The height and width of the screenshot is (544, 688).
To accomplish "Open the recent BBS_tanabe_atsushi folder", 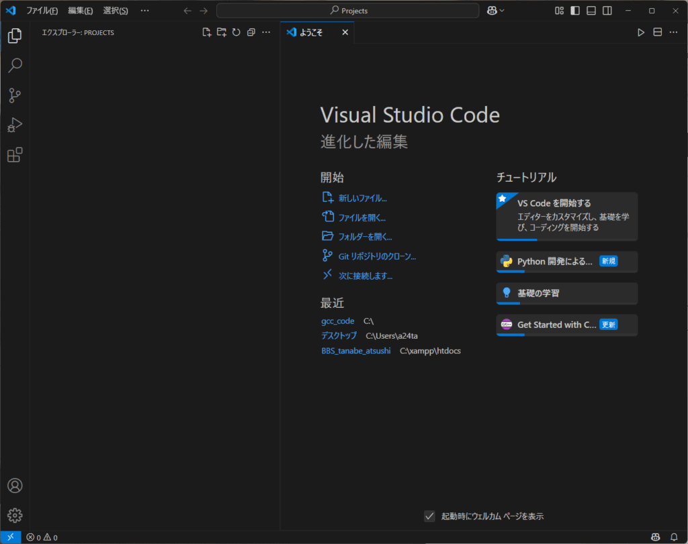I will [x=356, y=351].
